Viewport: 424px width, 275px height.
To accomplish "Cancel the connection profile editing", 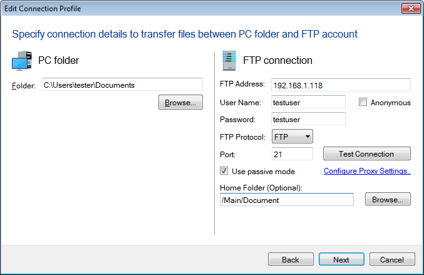I will [392, 259].
